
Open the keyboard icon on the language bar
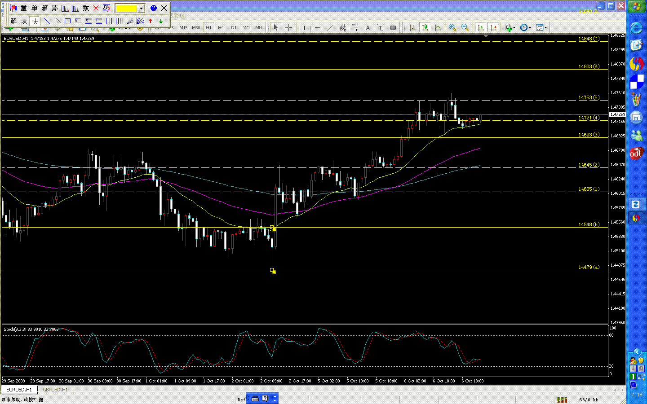(x=255, y=399)
